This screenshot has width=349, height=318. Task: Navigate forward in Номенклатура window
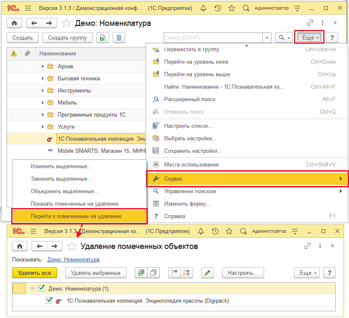click(x=49, y=23)
